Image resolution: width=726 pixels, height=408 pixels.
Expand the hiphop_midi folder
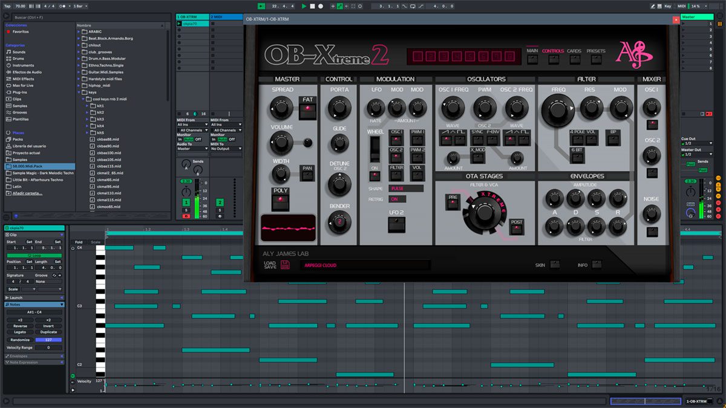pos(79,86)
